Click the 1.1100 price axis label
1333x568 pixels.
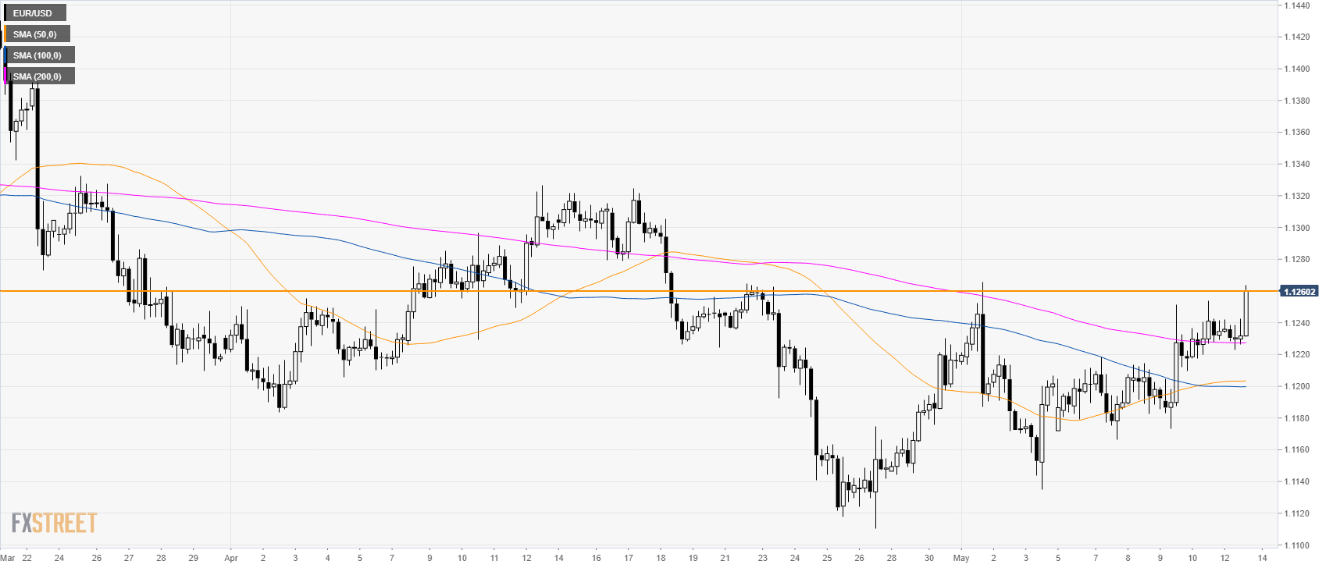[1297, 545]
